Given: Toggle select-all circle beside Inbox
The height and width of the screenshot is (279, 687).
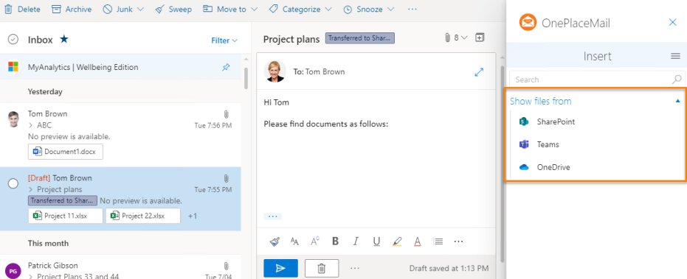Looking at the screenshot, I should point(13,40).
